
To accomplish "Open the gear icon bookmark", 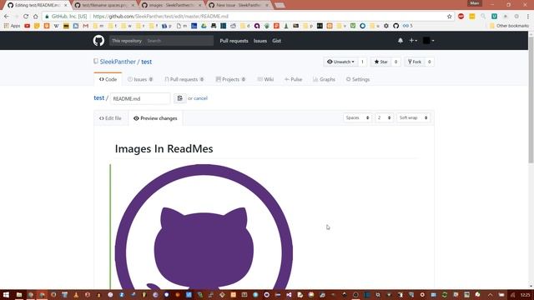I will 385,26.
